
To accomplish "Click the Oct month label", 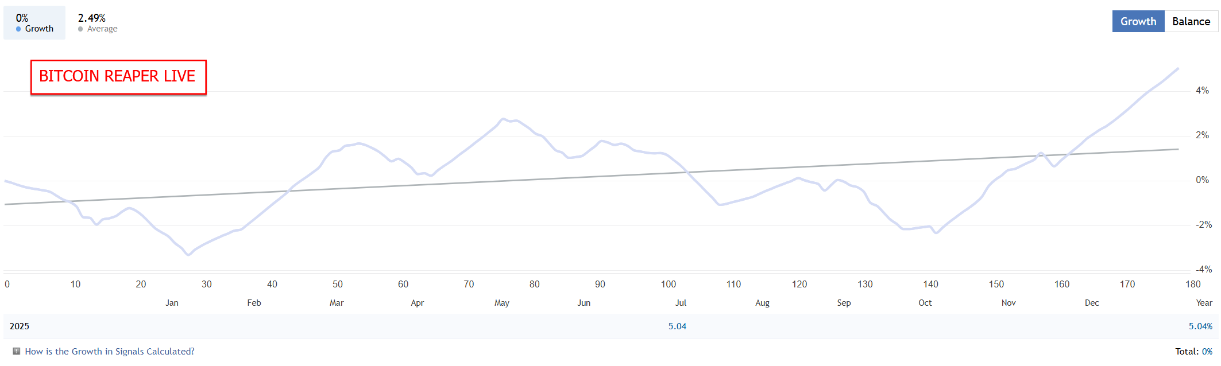I will pyautogui.click(x=925, y=303).
